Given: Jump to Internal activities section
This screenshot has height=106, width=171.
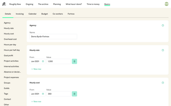Looking at the screenshot, I should click(x=11, y=67).
